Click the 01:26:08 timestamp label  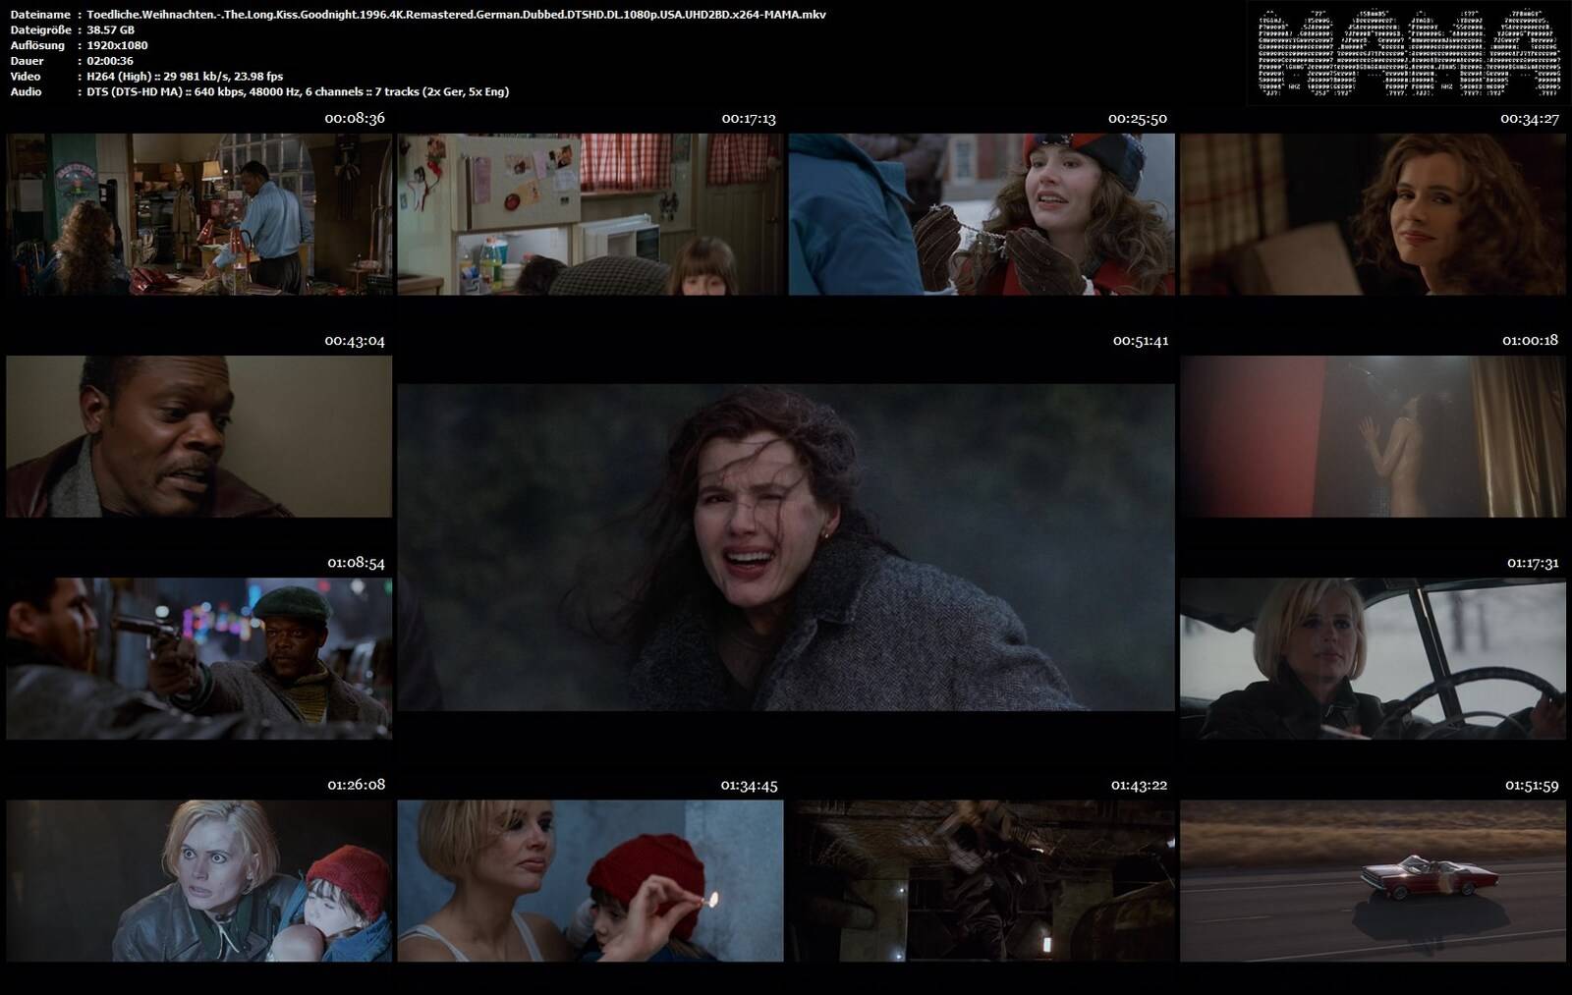pyautogui.click(x=356, y=785)
